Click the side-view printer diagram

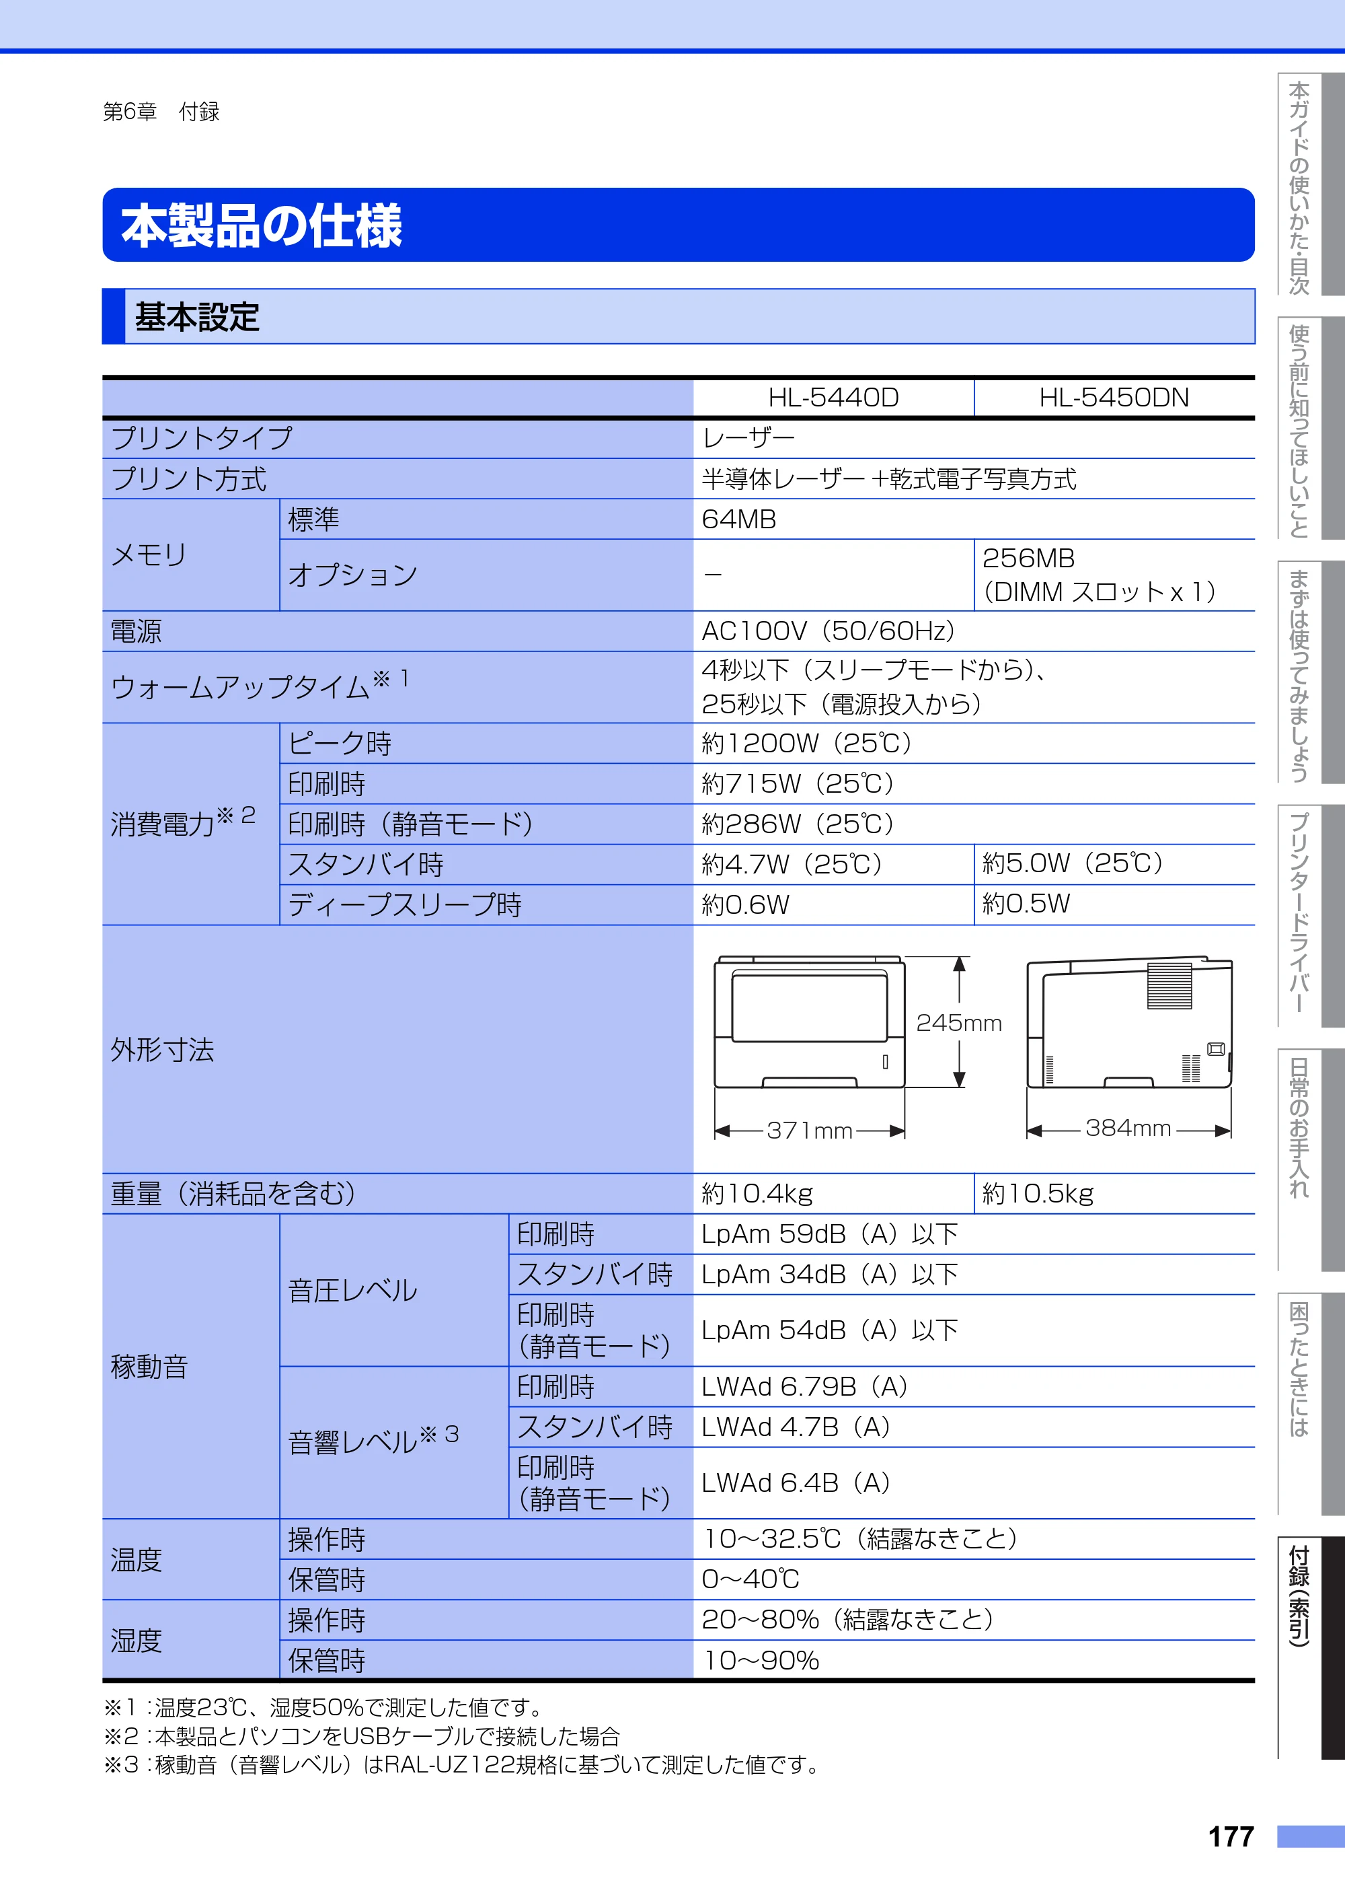1130,1022
